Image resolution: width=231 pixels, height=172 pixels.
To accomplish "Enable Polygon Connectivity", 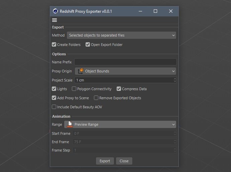I will pos(74,89).
